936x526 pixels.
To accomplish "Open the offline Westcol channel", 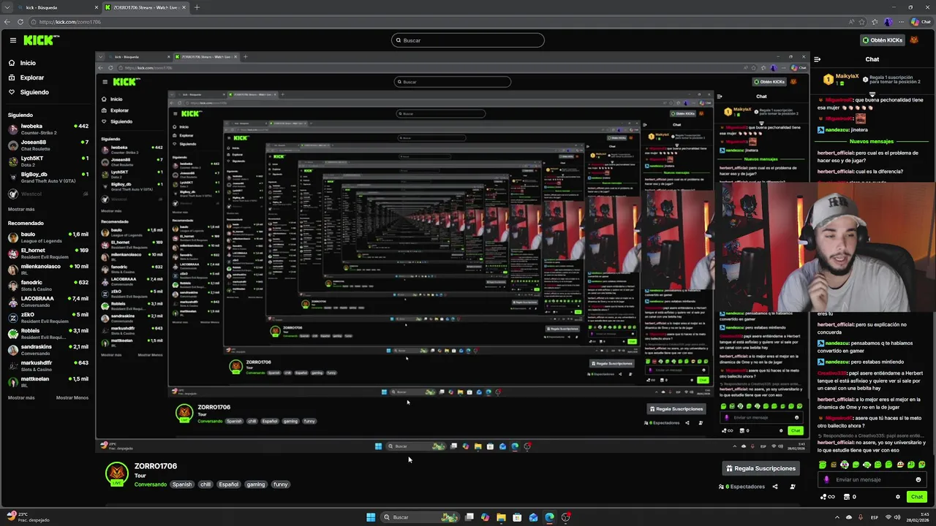I will point(48,194).
